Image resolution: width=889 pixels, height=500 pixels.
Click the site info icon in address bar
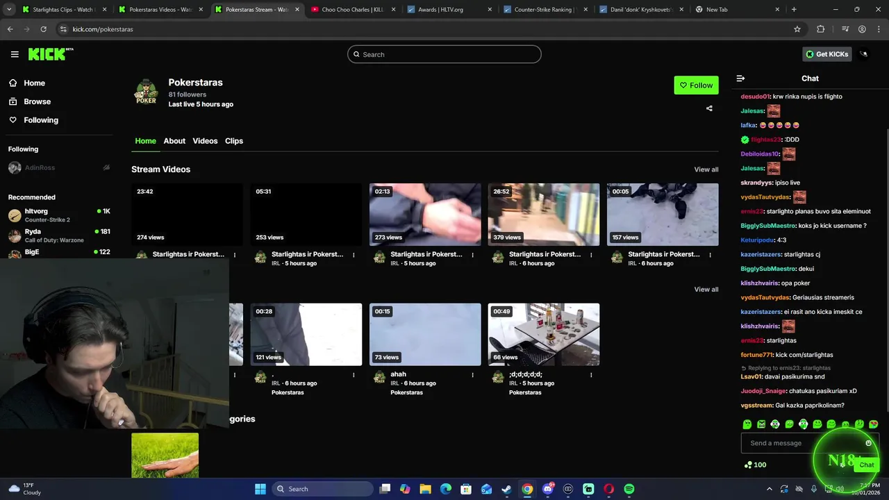63,29
